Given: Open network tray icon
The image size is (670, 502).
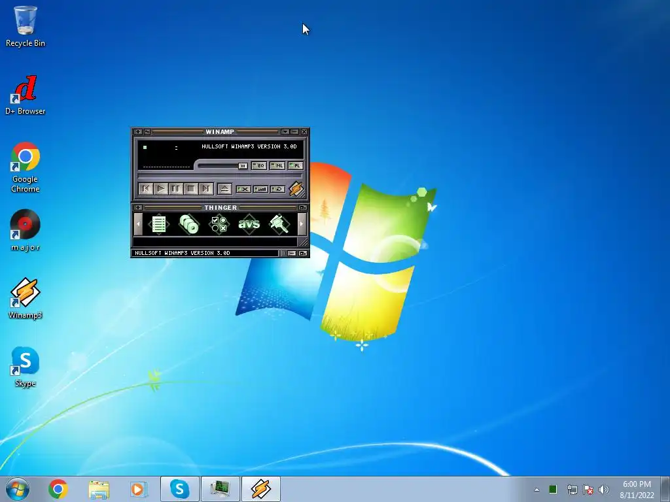Looking at the screenshot, I should (572, 490).
